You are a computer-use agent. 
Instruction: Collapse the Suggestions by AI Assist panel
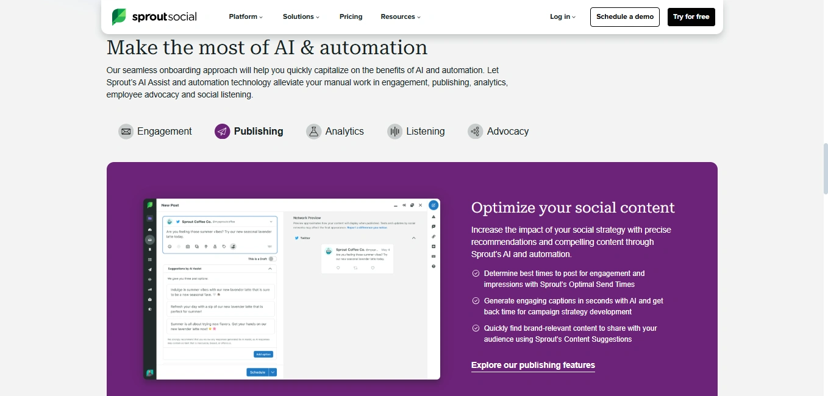coord(270,269)
